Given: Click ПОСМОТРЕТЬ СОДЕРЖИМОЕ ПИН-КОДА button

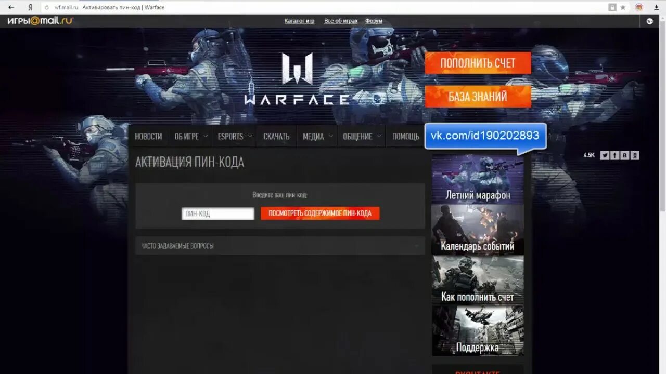Looking at the screenshot, I should (x=320, y=213).
